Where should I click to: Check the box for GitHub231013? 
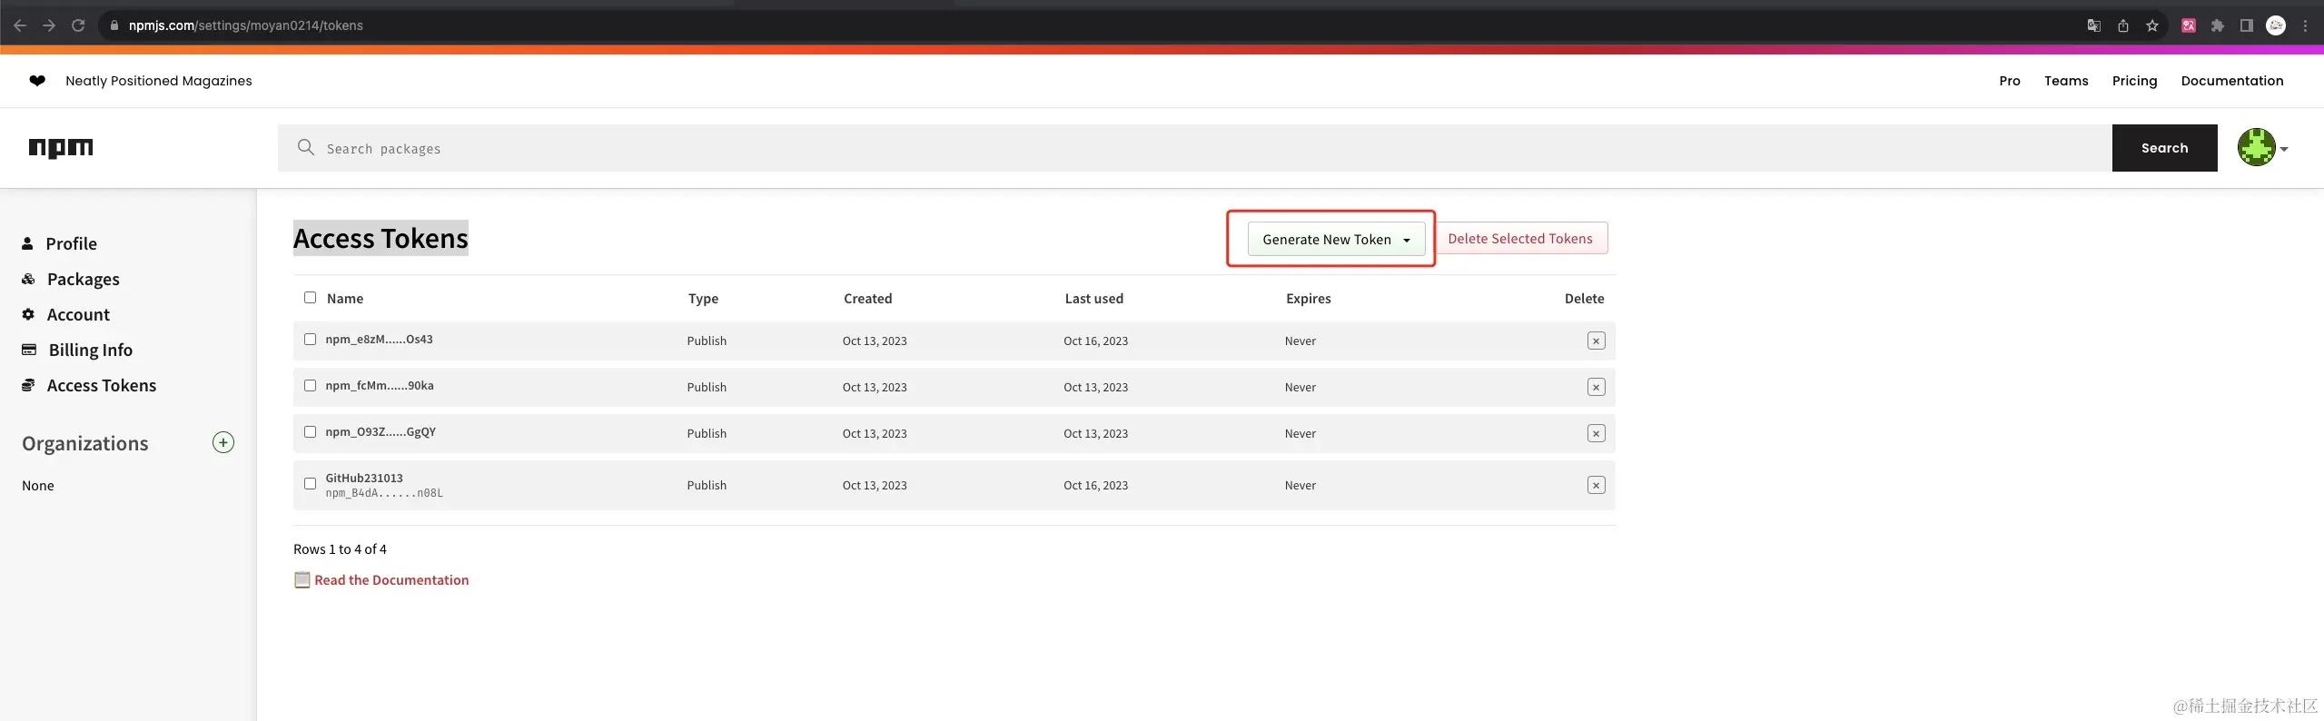tap(310, 483)
